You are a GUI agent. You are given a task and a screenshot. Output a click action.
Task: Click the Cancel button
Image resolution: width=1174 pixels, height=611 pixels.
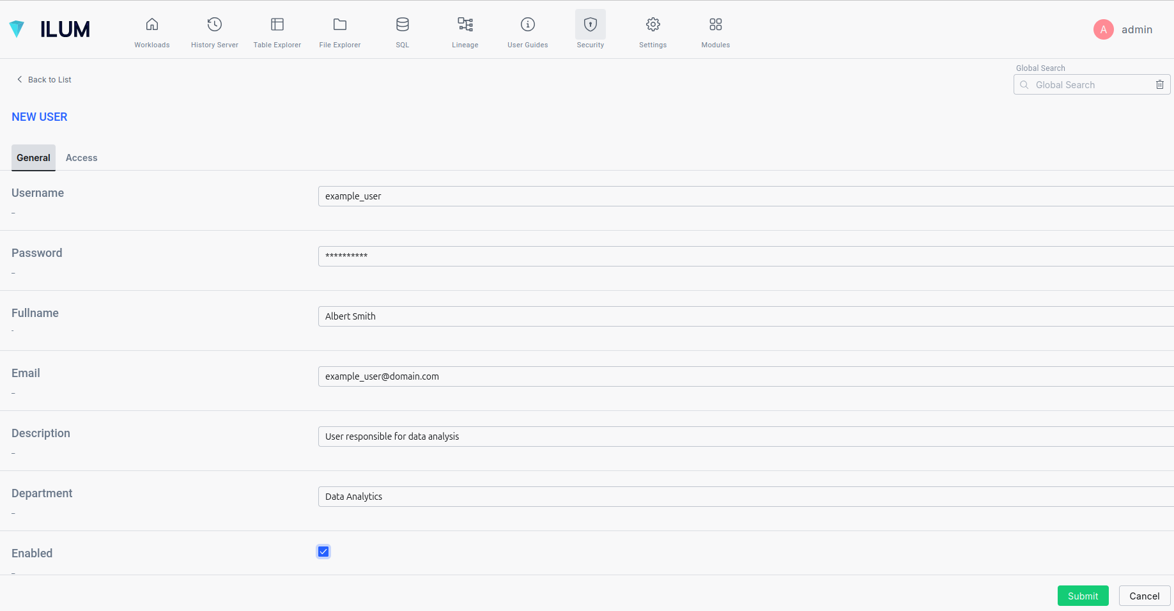pyautogui.click(x=1145, y=596)
